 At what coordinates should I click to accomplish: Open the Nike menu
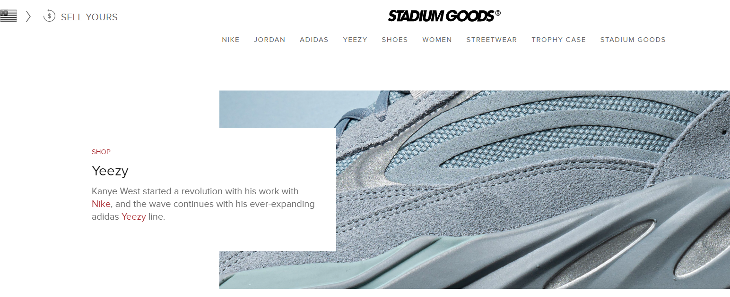[231, 40]
